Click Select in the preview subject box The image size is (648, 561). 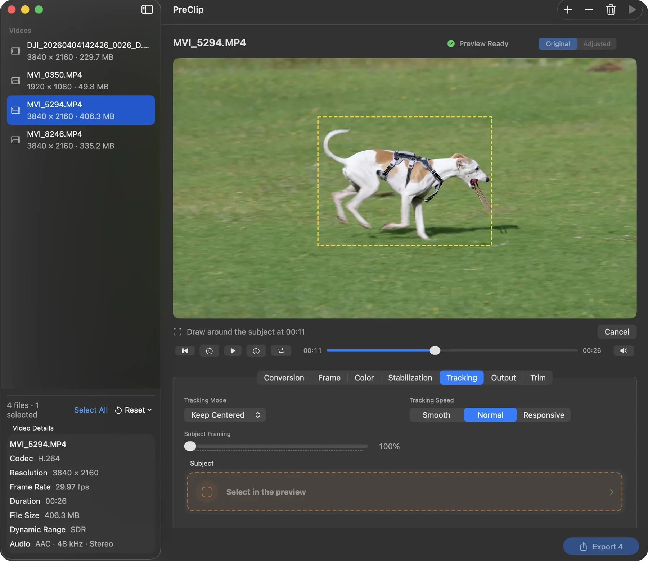click(405, 492)
